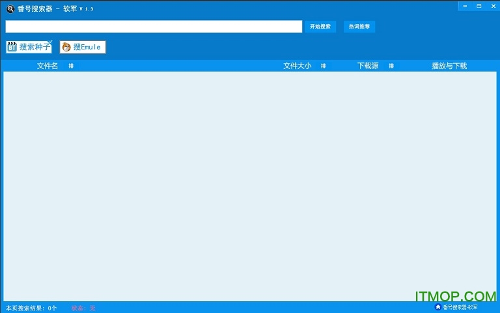500x313 pixels.
Task: Click the 文件大小 column header
Action: pos(297,66)
